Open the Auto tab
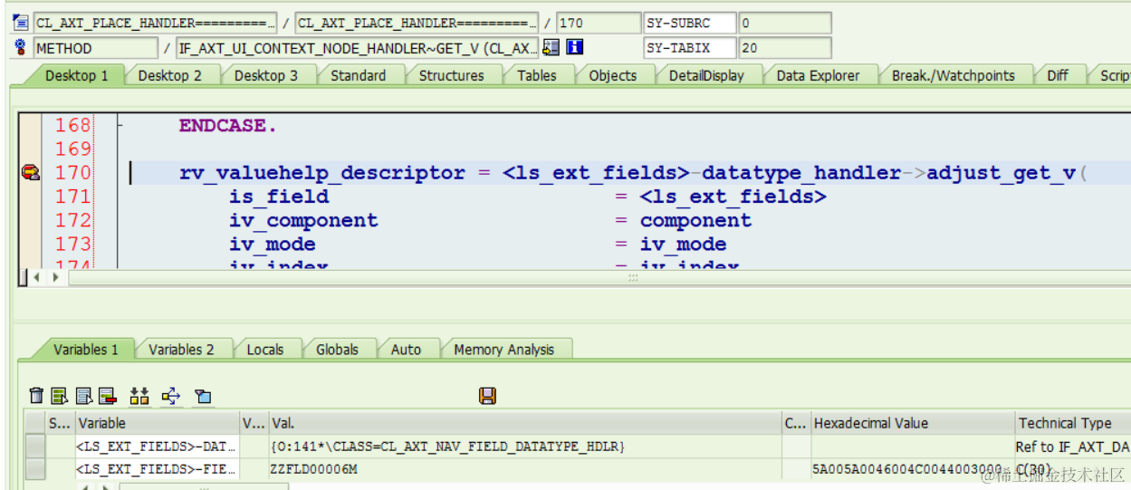 (406, 350)
